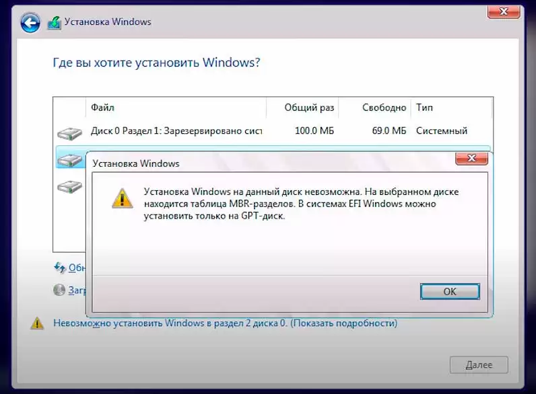The width and height of the screenshot is (536, 394).
Task: Click the MBR partition table error message text
Action: (301, 204)
